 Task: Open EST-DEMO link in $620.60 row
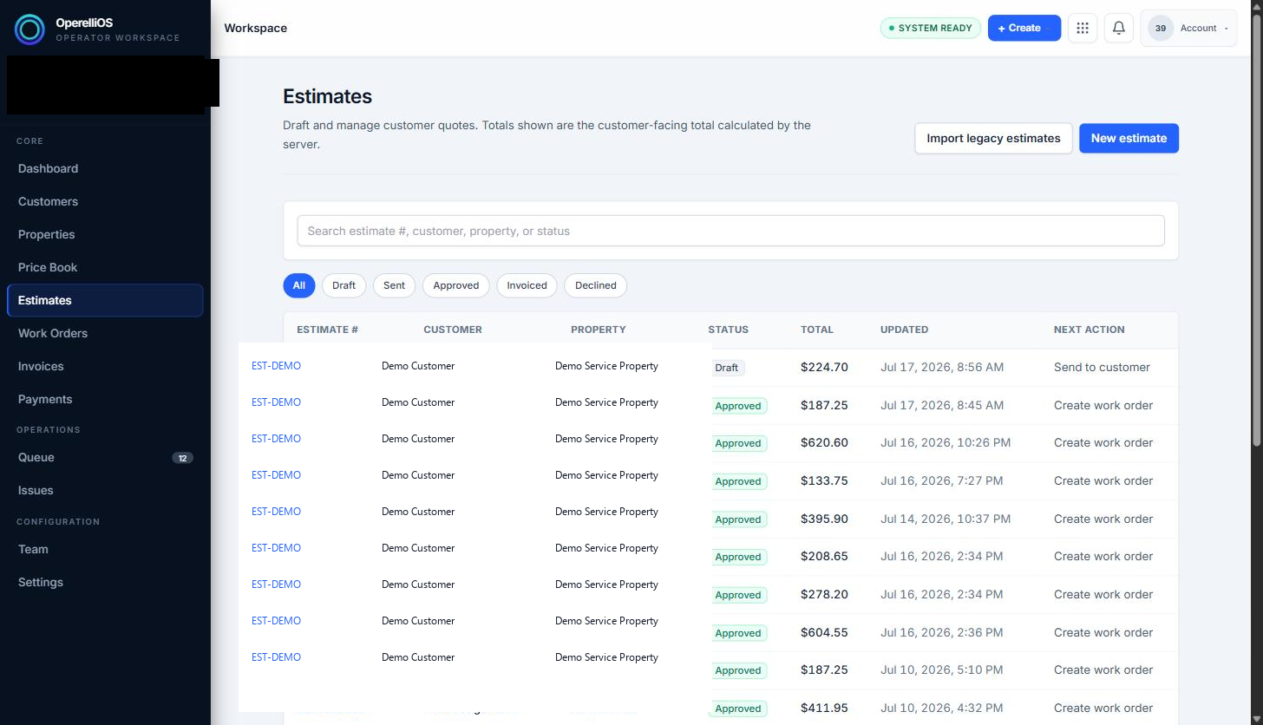point(276,439)
